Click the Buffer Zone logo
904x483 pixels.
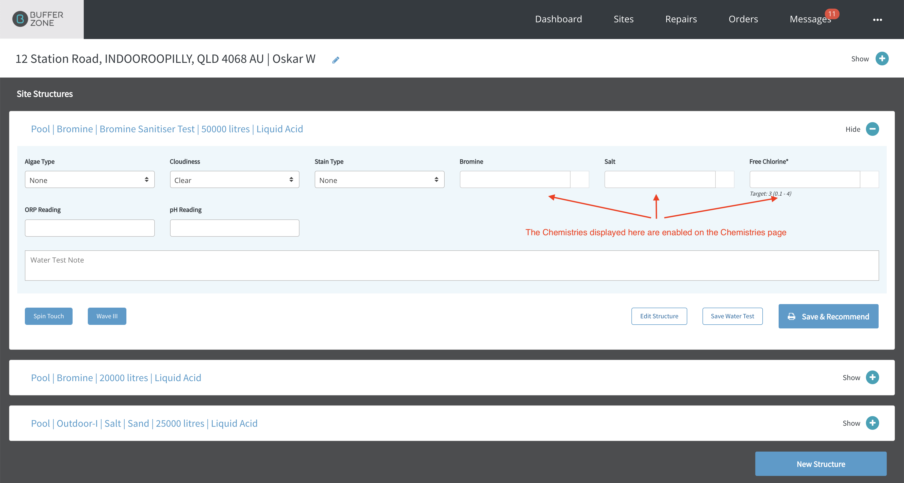[38, 19]
